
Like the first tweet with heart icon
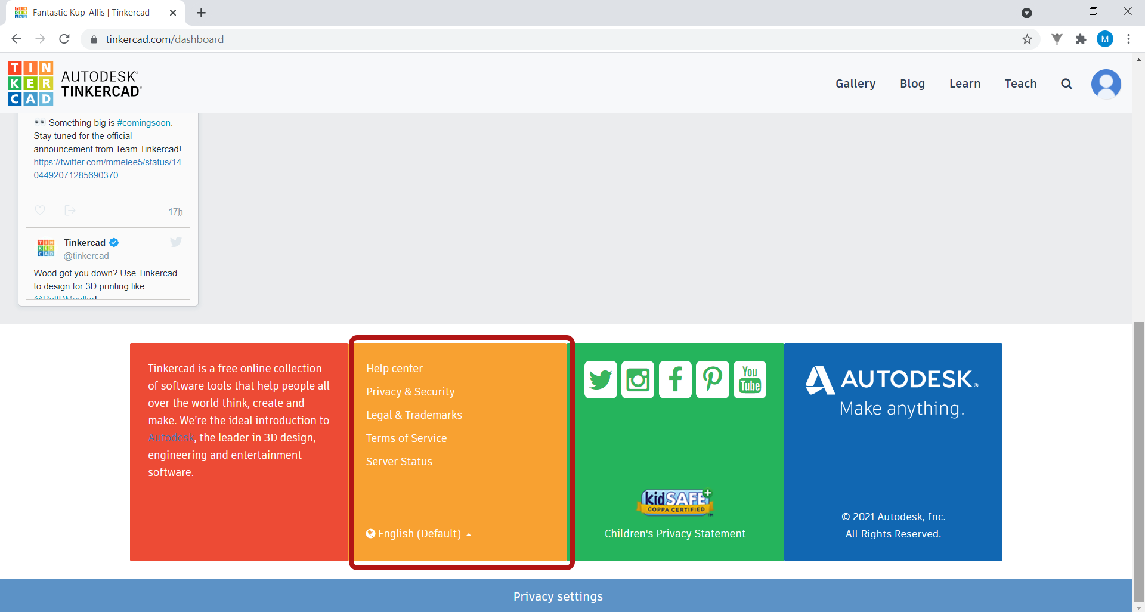coord(40,211)
